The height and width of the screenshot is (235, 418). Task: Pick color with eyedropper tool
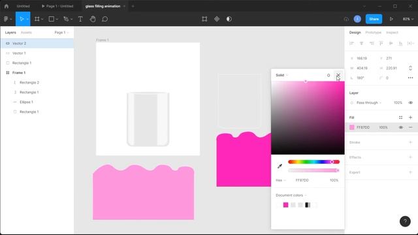(280, 166)
